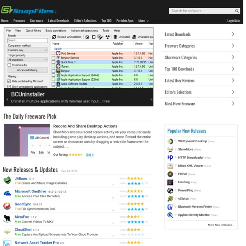Open the CloudShot title link

click(23, 230)
